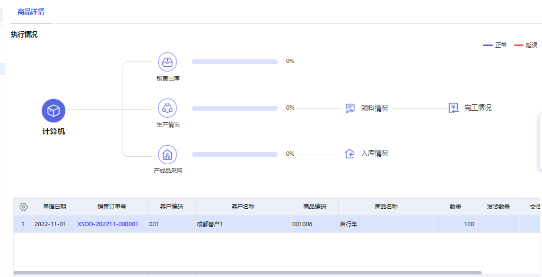The image size is (542, 277).
Task: Click the 客户编码 column header
Action: point(171,207)
